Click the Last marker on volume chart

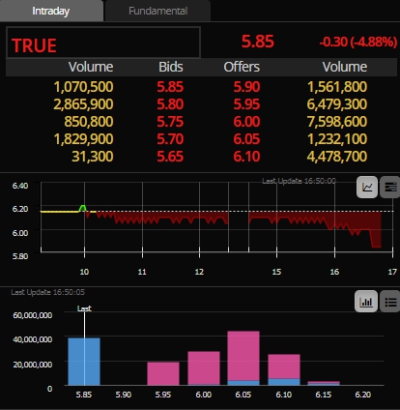84,308
